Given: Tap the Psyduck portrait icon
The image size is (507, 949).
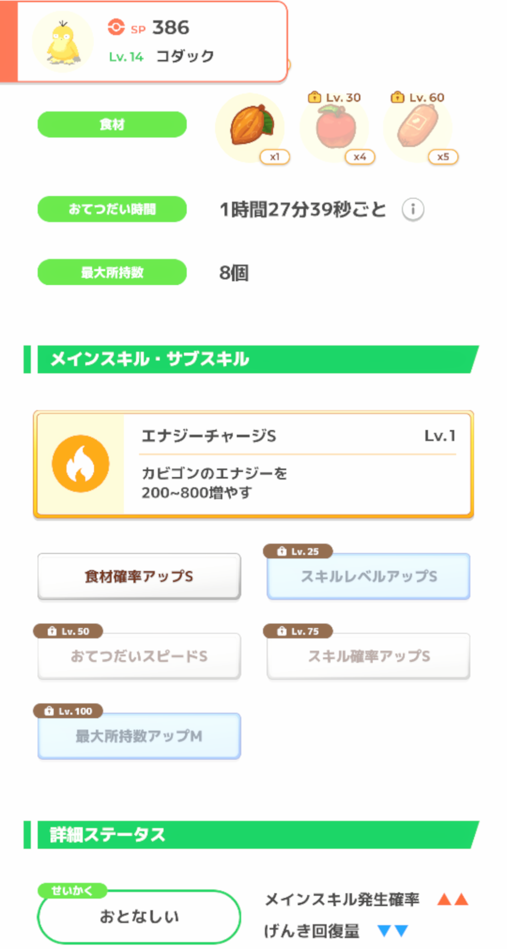Looking at the screenshot, I should (x=63, y=43).
